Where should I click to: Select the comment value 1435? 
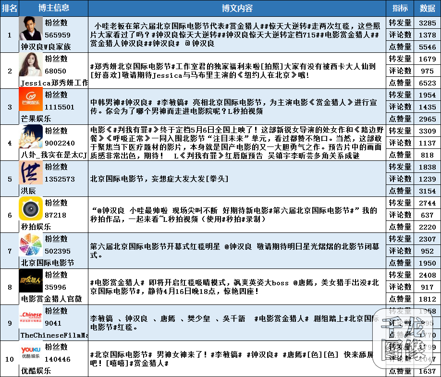pos(427,107)
